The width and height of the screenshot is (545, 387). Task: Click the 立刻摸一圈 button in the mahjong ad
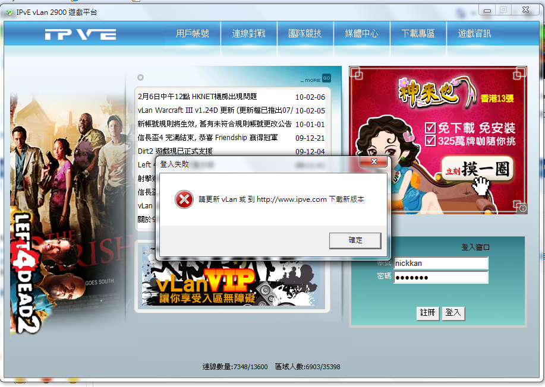pyautogui.click(x=478, y=169)
